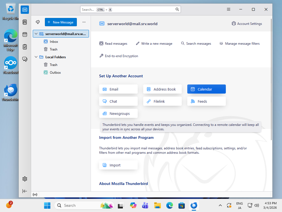Click the account hub vertical scrollbar
282x212 pixels.
pyautogui.click(x=271, y=79)
